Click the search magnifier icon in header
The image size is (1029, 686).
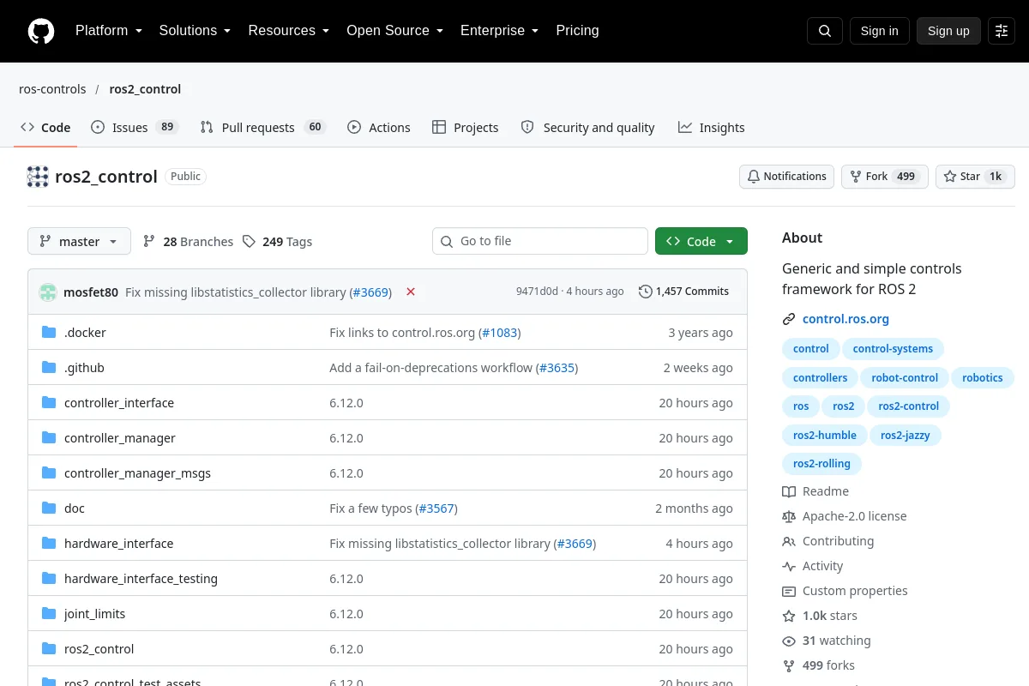[x=825, y=31]
